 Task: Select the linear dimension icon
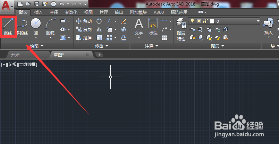tap(164, 21)
